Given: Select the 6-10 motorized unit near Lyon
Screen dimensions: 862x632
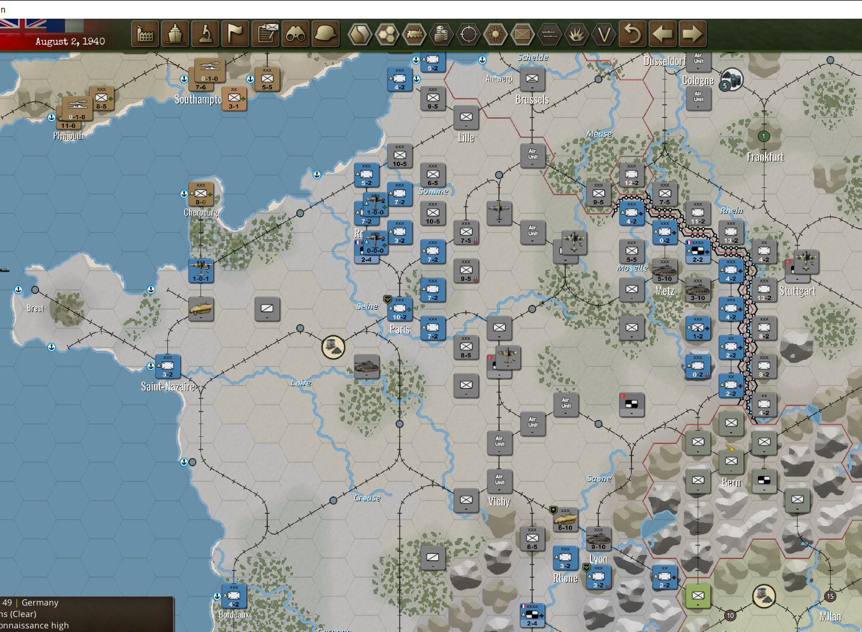Looking at the screenshot, I should 565,520.
